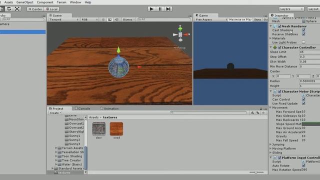Expand the Moving Platform section
The image size is (320, 180).
(x=270, y=148)
